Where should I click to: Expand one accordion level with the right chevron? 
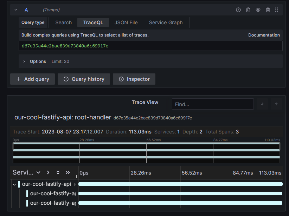point(49,172)
